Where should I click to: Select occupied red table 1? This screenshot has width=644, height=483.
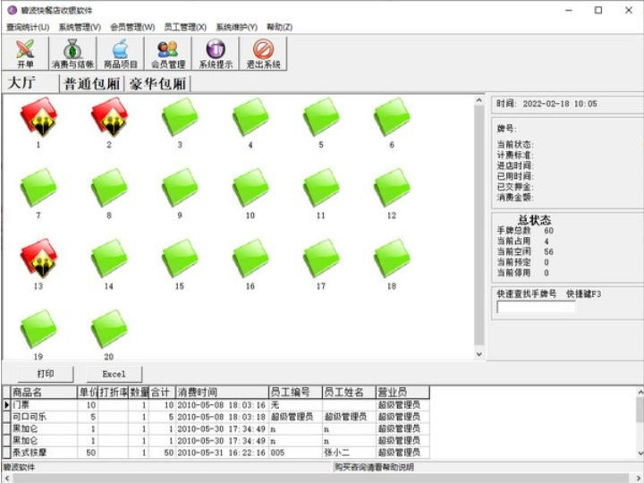(x=38, y=116)
